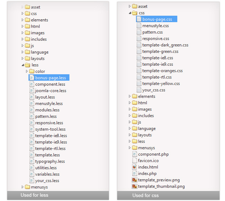Image resolution: width=225 pixels, height=201 pixels.
Task: Click the menustyle.css file icon
Action: (x=139, y=26)
